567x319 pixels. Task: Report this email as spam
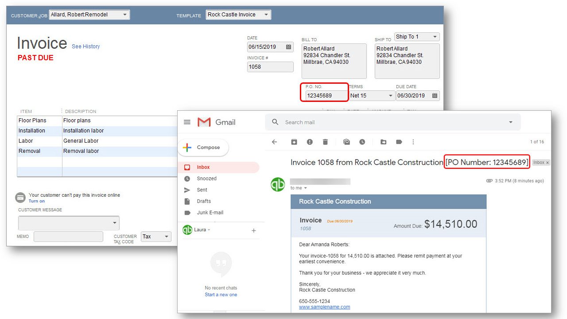coord(310,142)
